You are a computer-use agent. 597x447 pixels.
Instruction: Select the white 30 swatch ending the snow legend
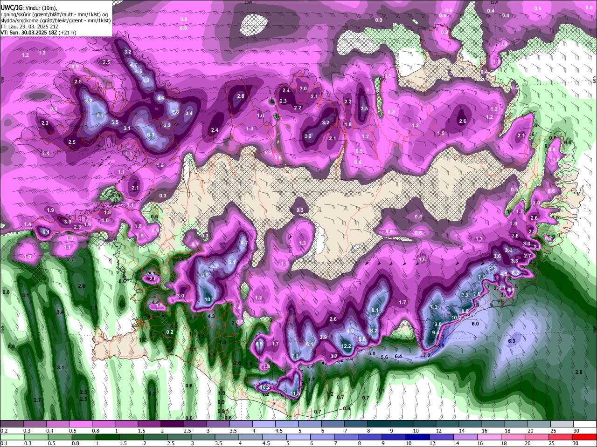[x=585, y=424]
